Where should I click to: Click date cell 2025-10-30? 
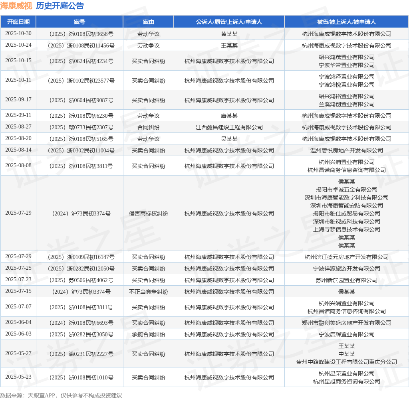pyautogui.click(x=18, y=34)
